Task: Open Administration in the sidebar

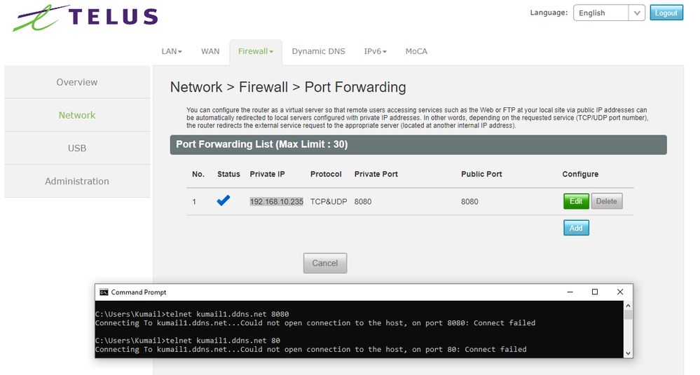Action: pyautogui.click(x=77, y=181)
